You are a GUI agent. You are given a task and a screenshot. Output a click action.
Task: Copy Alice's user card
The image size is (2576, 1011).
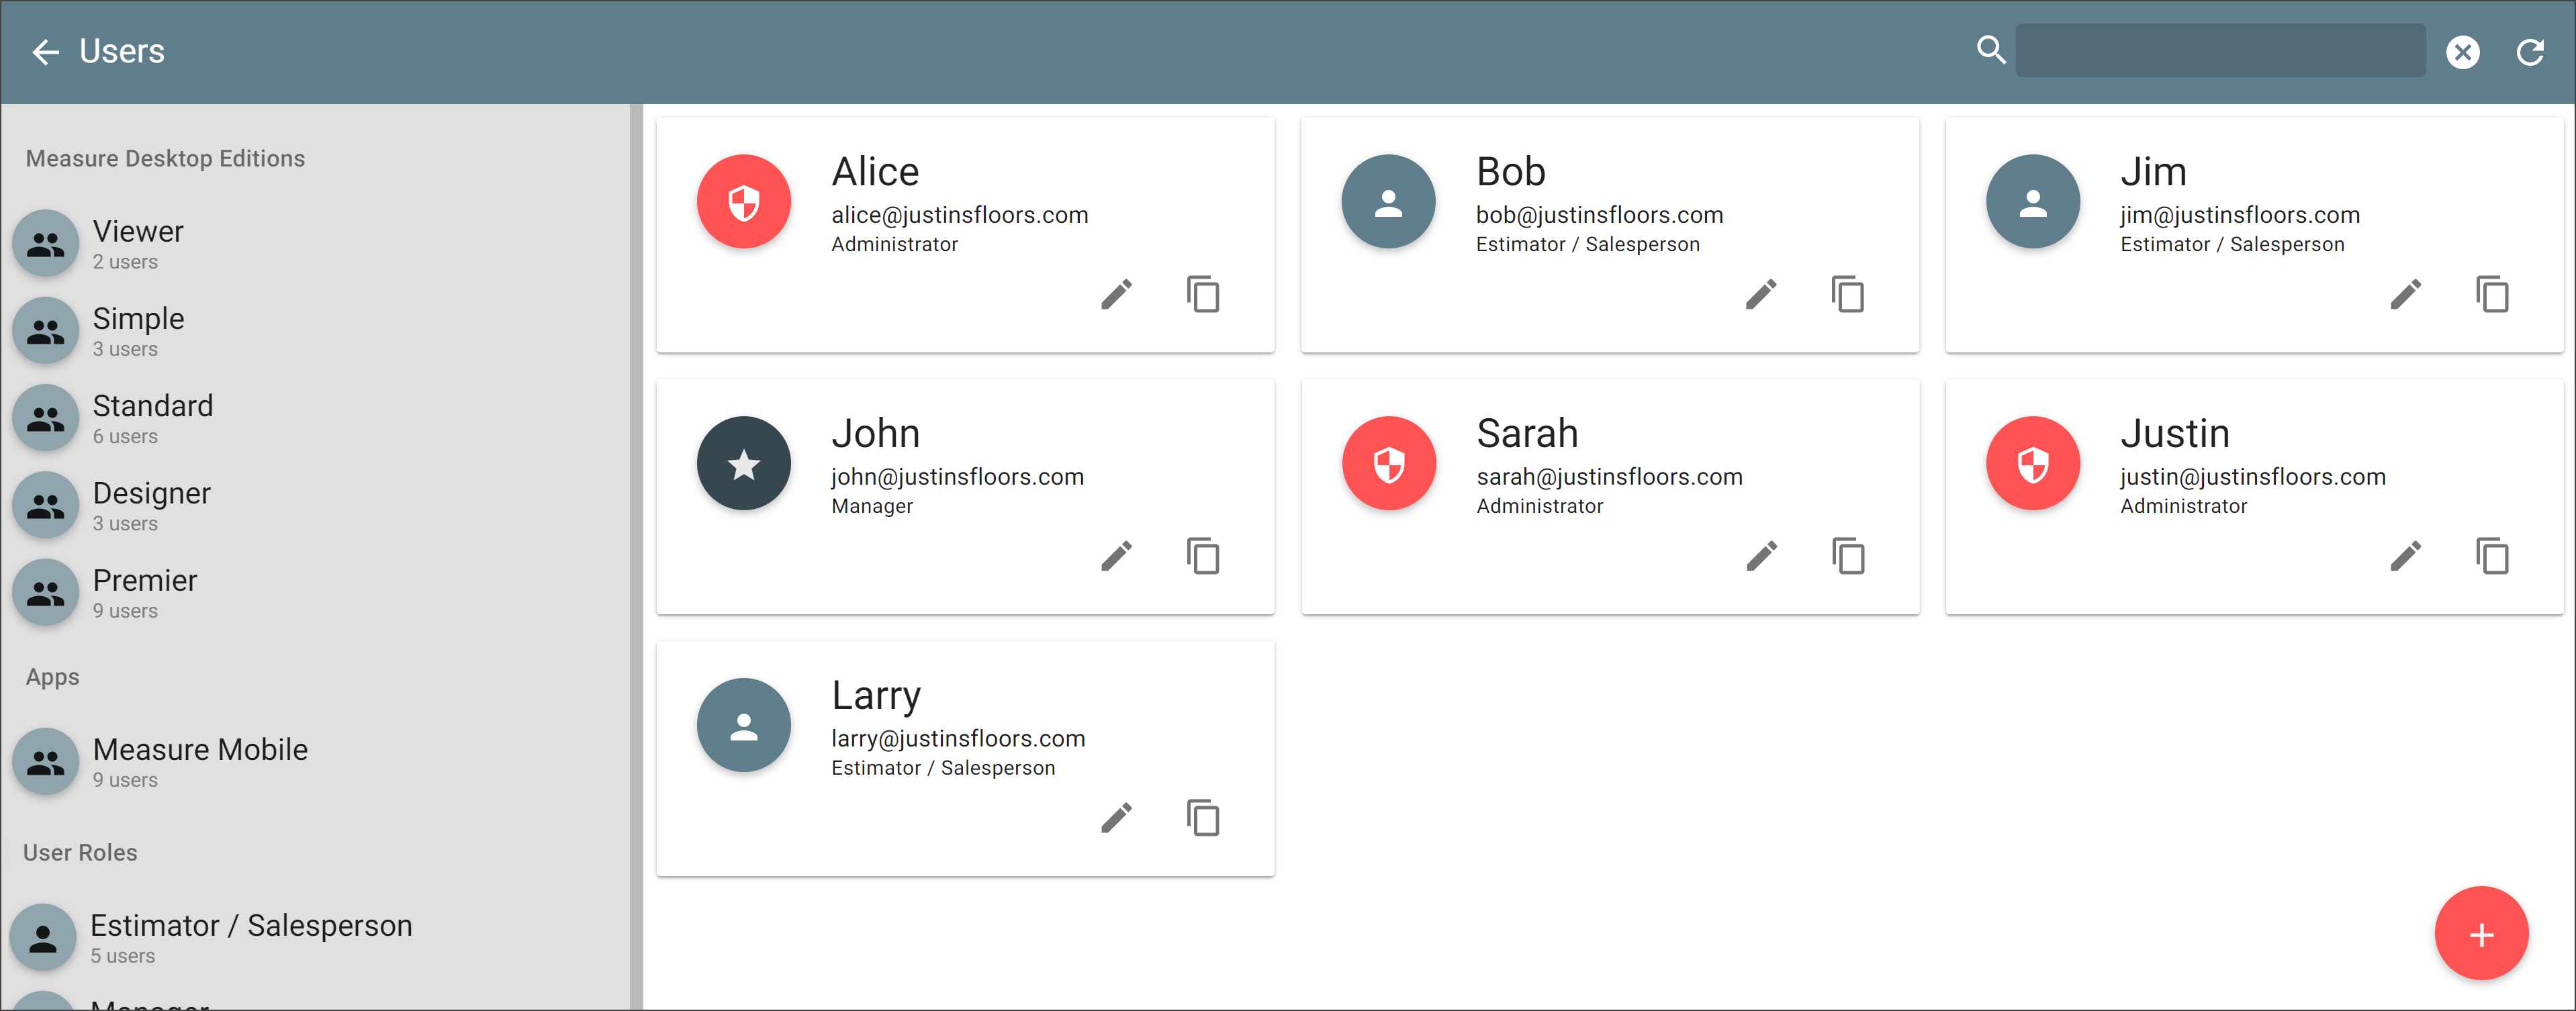(x=1203, y=295)
